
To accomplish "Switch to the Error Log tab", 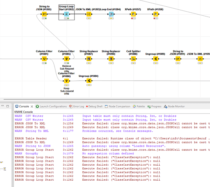I will tap(77, 106).
